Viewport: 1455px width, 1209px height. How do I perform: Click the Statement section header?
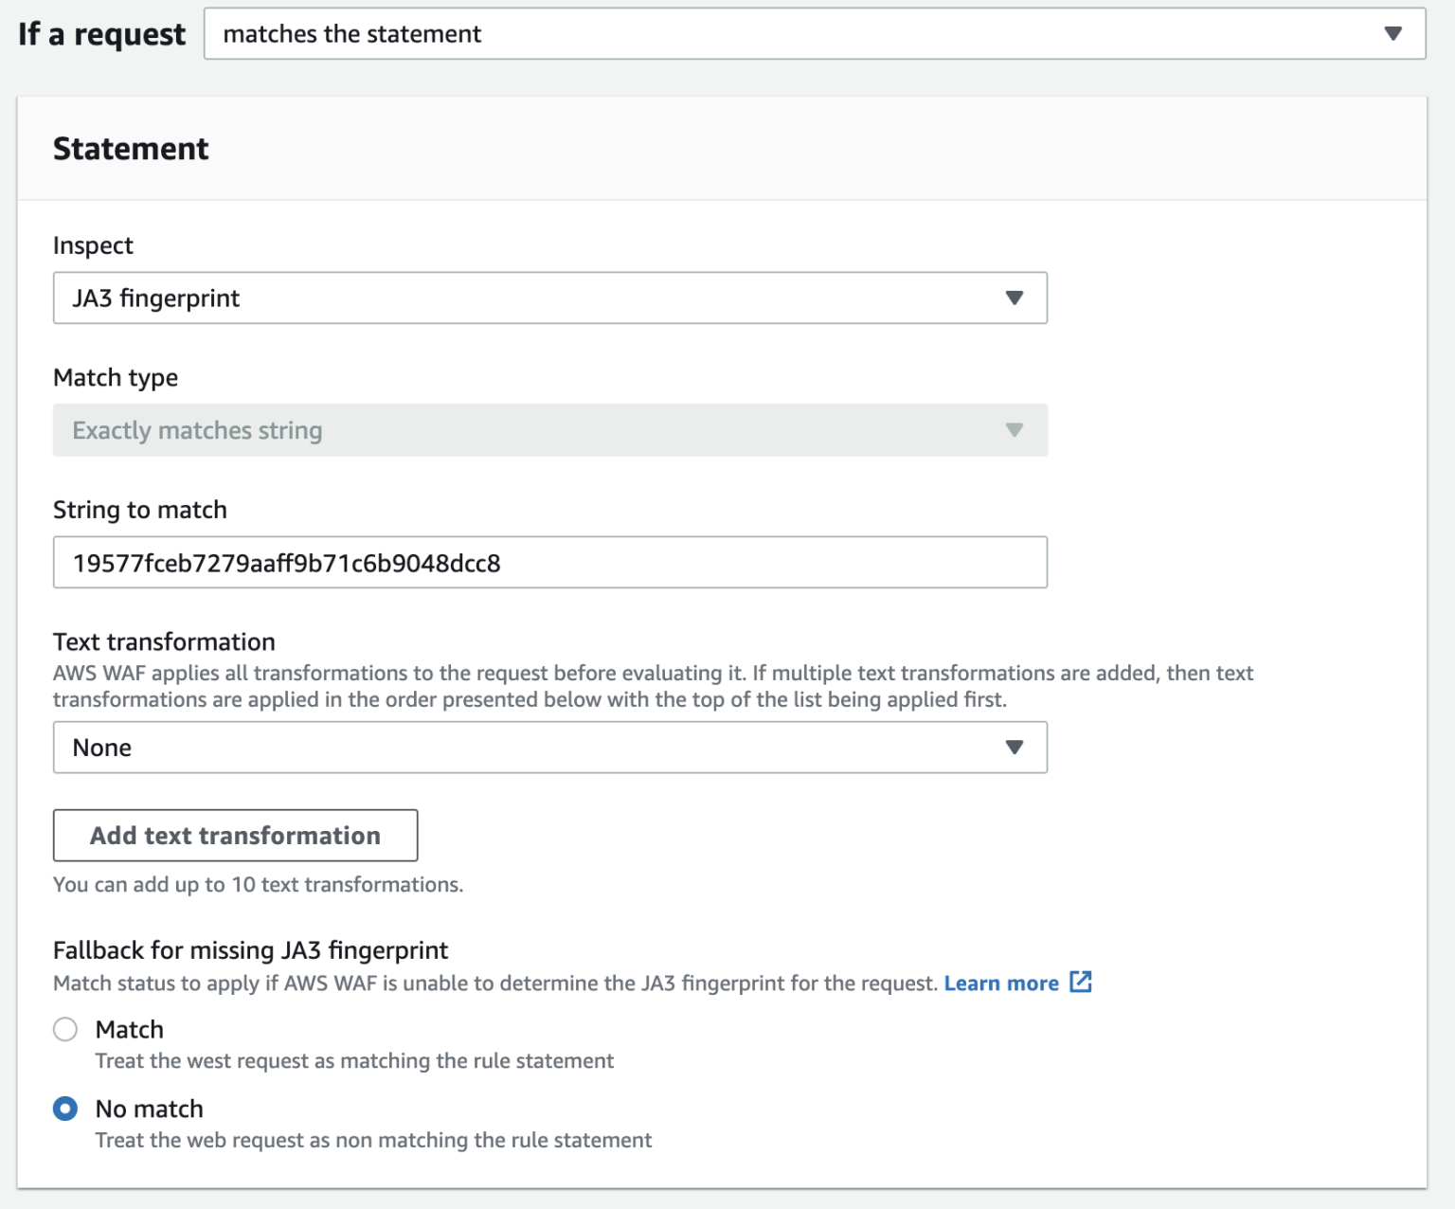tap(131, 148)
